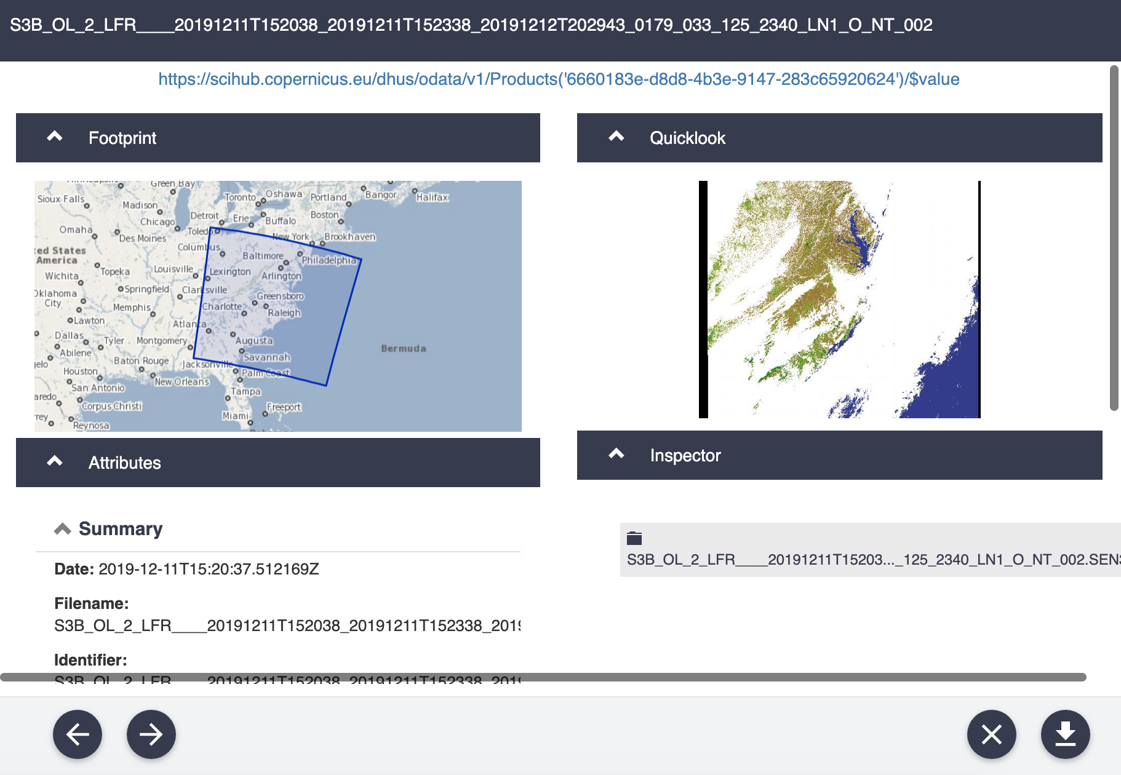
Task: Click the Filename value in Summary
Action: point(287,626)
